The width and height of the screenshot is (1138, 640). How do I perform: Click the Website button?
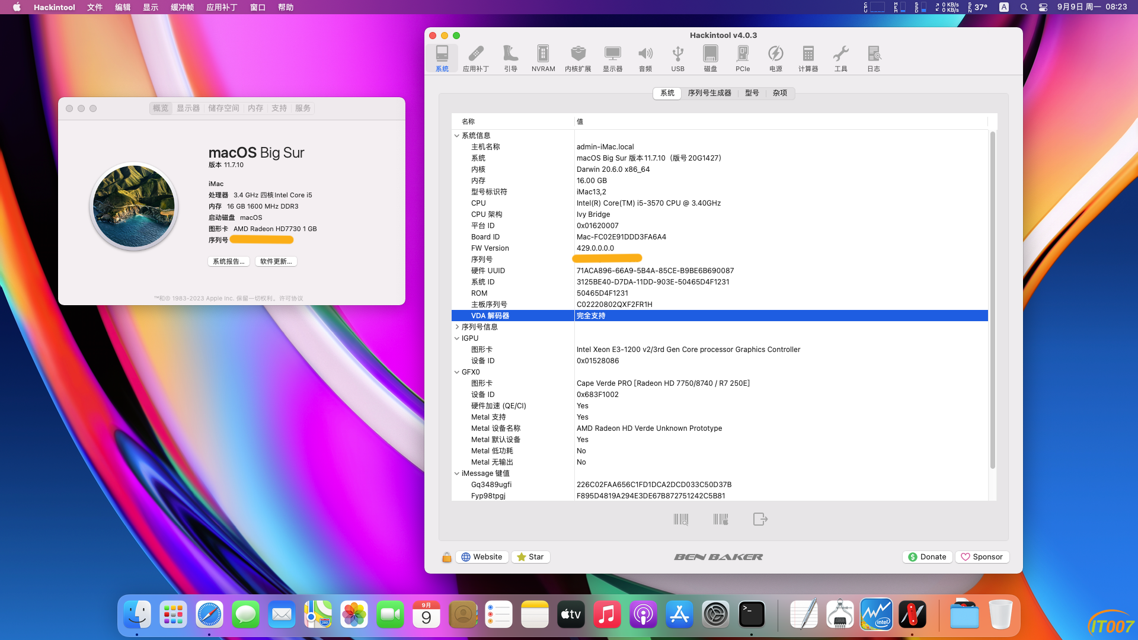[482, 557]
